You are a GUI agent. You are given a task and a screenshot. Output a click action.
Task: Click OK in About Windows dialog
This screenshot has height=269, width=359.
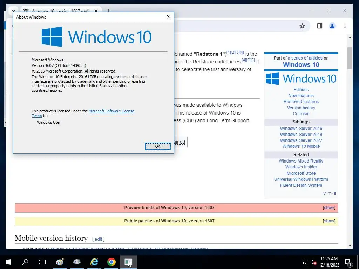158,146
